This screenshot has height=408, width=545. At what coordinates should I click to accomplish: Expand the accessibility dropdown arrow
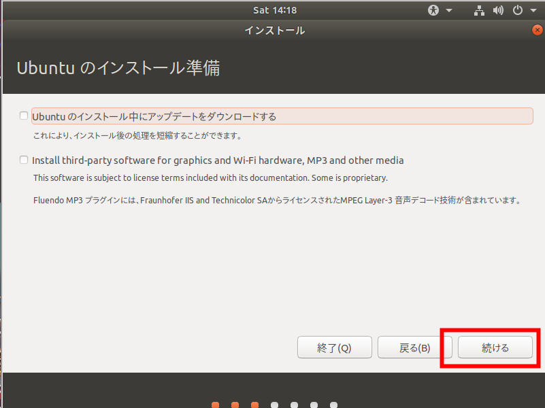(x=448, y=10)
